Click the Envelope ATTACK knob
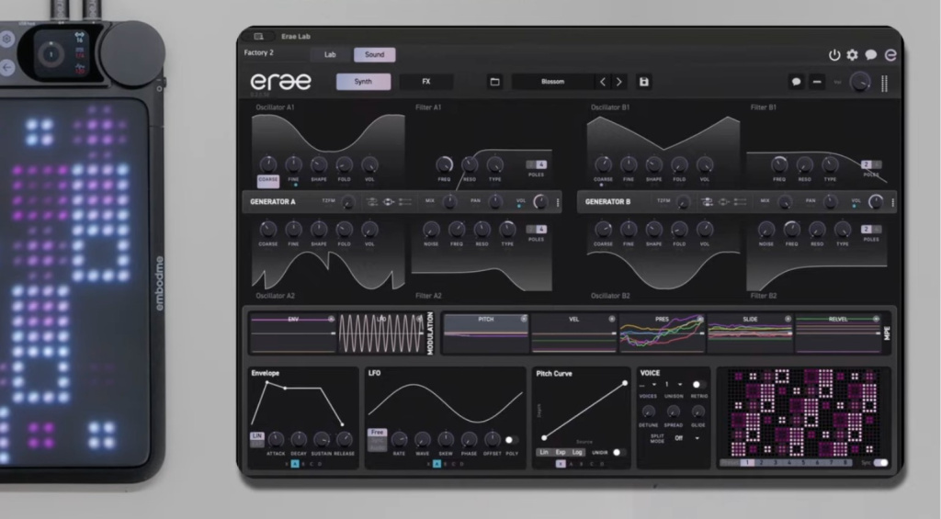 click(x=276, y=439)
